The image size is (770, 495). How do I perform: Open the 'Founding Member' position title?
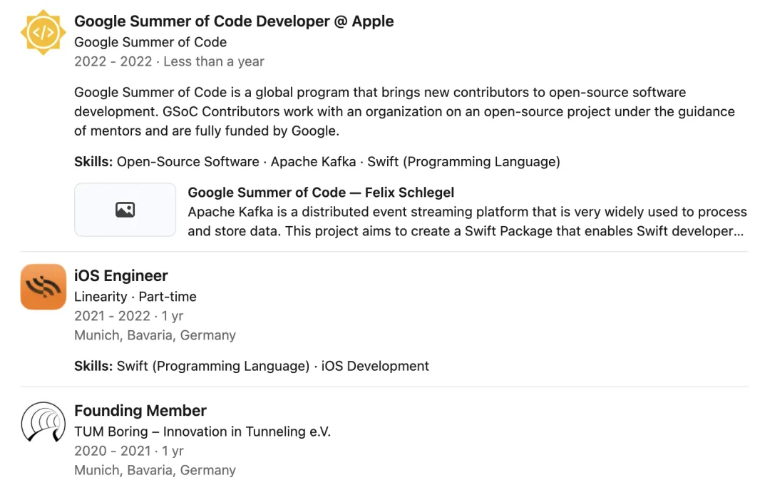click(140, 411)
